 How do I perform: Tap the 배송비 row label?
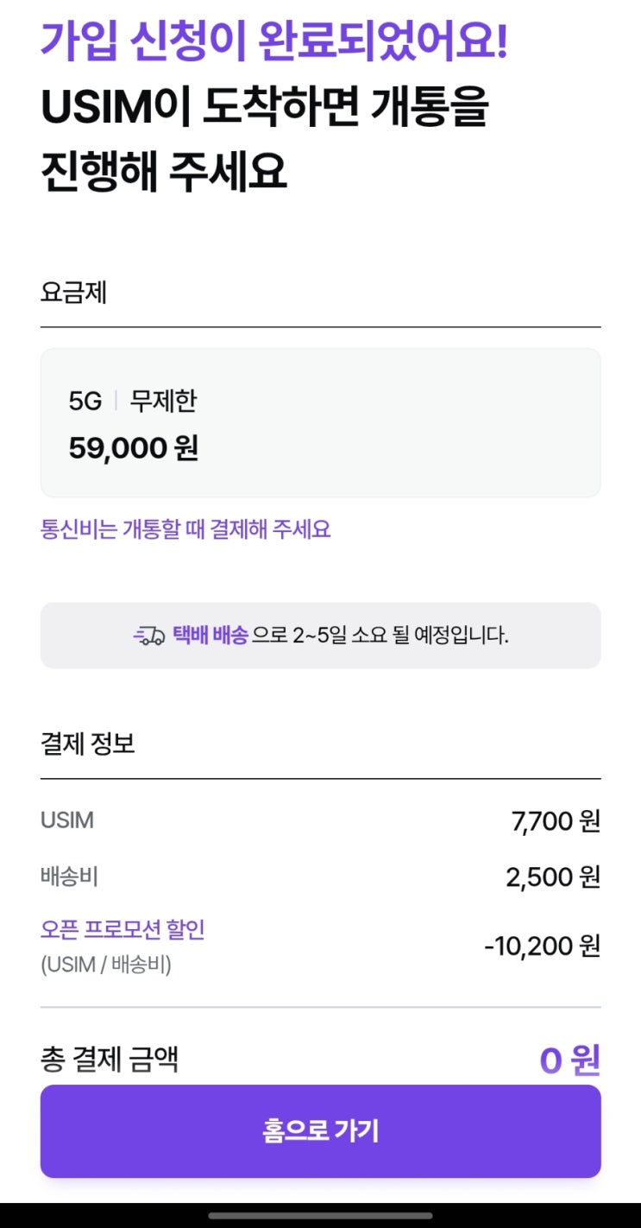click(69, 877)
